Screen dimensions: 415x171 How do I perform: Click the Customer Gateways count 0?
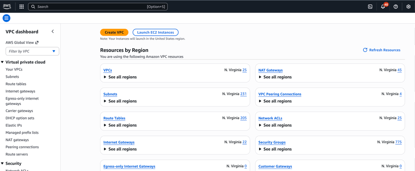401,166
